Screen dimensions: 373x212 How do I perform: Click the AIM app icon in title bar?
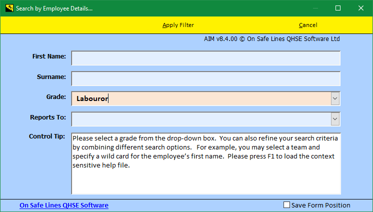coord(9,8)
